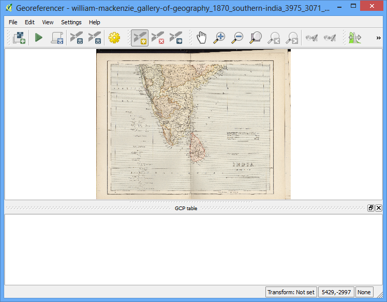The width and height of the screenshot is (387, 302).
Task: Click Zoom to Layer icon
Action: (256, 38)
